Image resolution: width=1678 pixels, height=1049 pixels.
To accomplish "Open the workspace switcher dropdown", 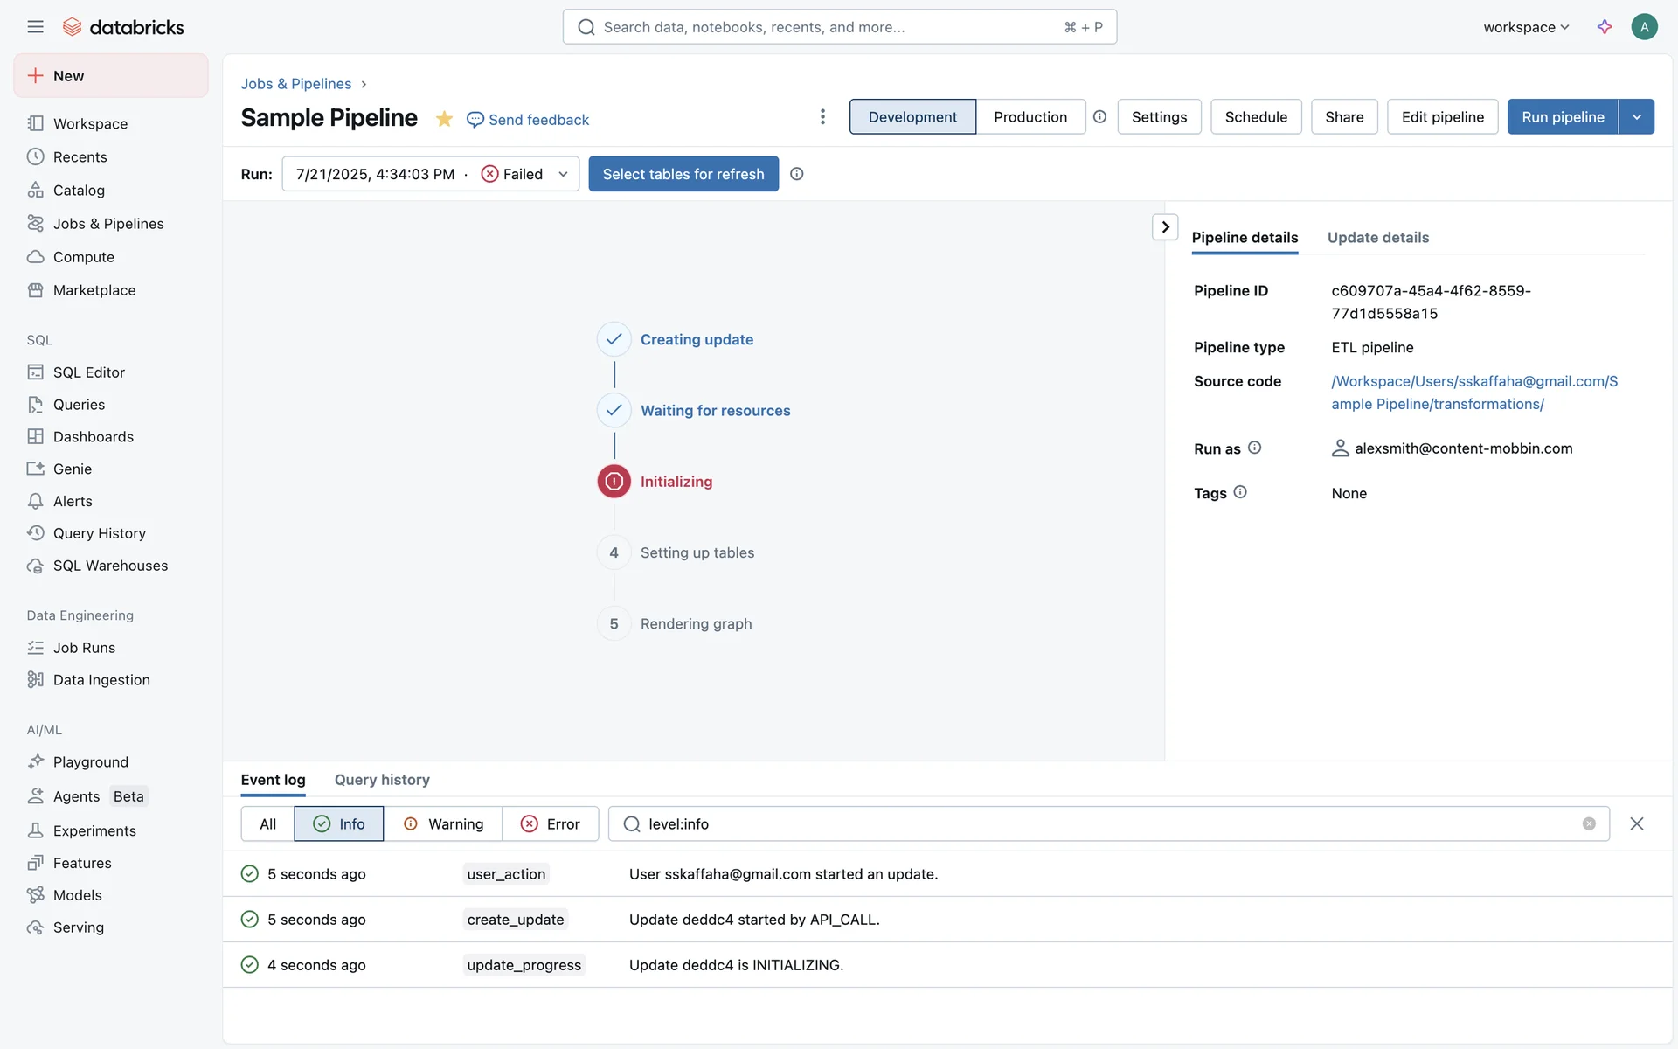I will point(1526,27).
